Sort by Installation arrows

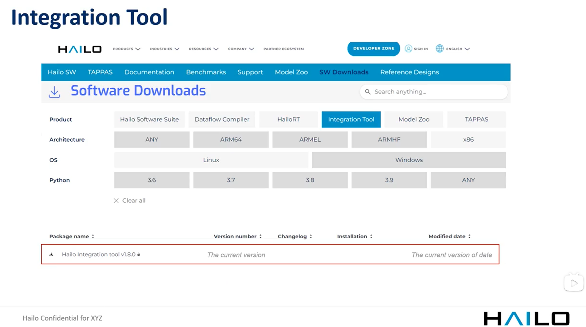tap(371, 236)
